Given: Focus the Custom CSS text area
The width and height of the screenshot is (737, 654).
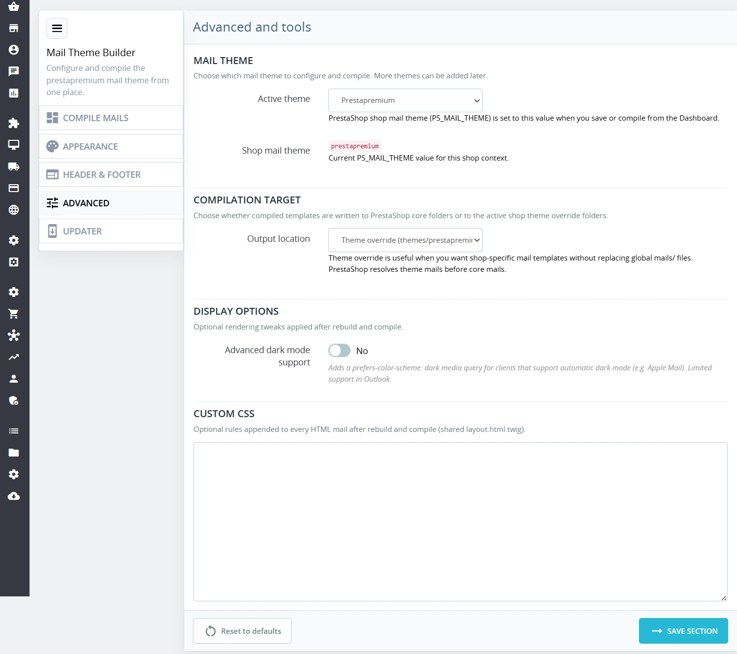Looking at the screenshot, I should (x=460, y=522).
